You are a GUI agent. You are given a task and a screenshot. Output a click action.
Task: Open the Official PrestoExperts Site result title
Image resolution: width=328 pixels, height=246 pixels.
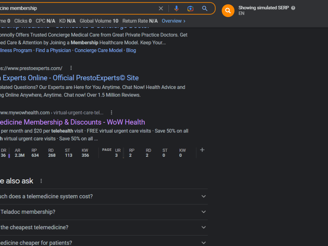click(69, 78)
